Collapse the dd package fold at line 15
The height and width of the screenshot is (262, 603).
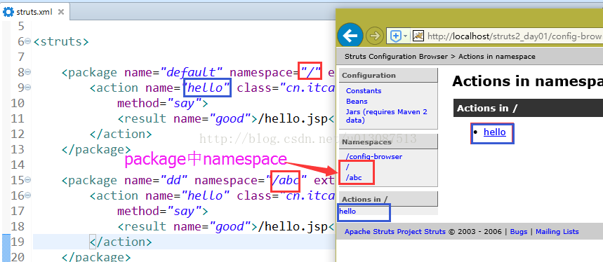[x=27, y=180]
